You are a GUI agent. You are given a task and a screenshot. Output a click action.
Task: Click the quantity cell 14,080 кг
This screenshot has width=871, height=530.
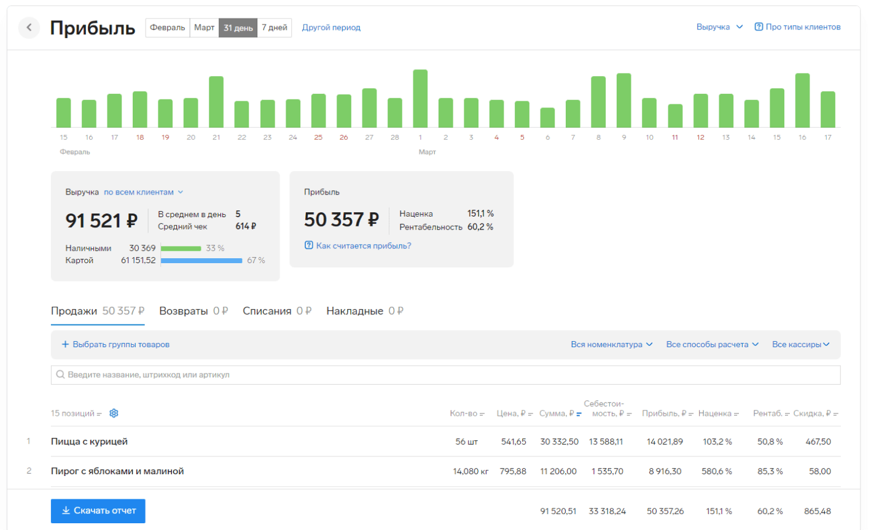pyautogui.click(x=471, y=471)
